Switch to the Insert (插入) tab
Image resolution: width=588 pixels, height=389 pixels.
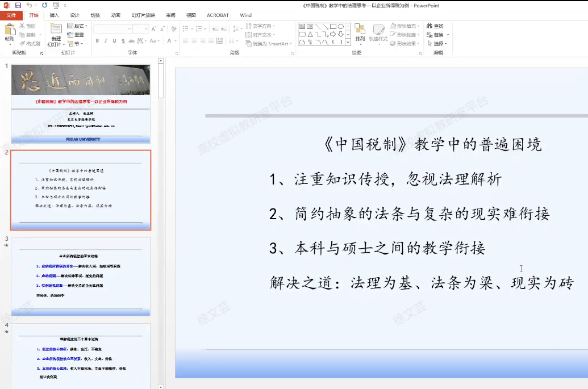[54, 15]
